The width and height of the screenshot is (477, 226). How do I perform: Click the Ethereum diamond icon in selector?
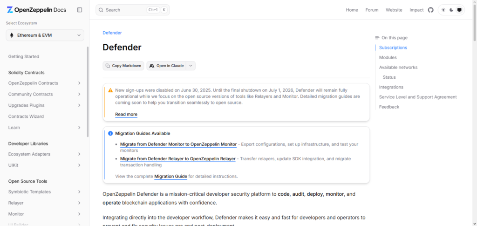click(x=12, y=35)
